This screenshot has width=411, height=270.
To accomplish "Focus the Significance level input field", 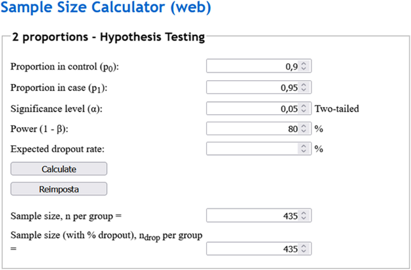I will coord(252,109).
